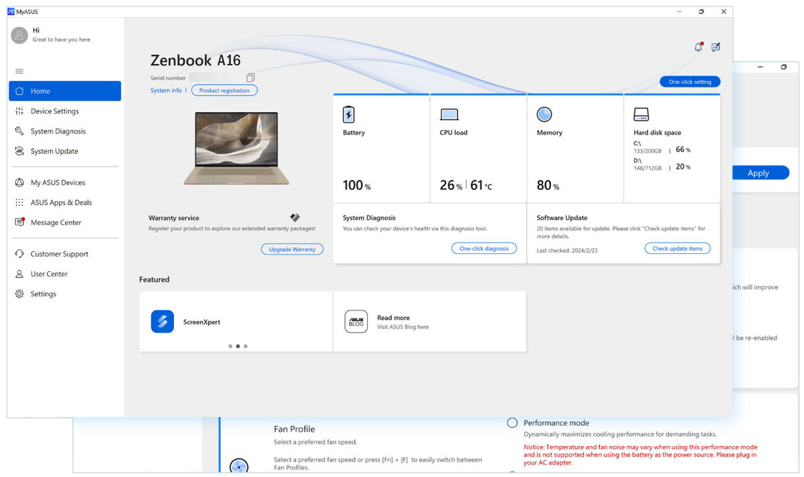The image size is (804, 477).
Task: Open Customer Support label in sidebar
Action: click(59, 254)
